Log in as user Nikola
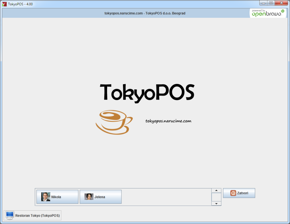Screen dimensions: 290x224 pos(57,197)
